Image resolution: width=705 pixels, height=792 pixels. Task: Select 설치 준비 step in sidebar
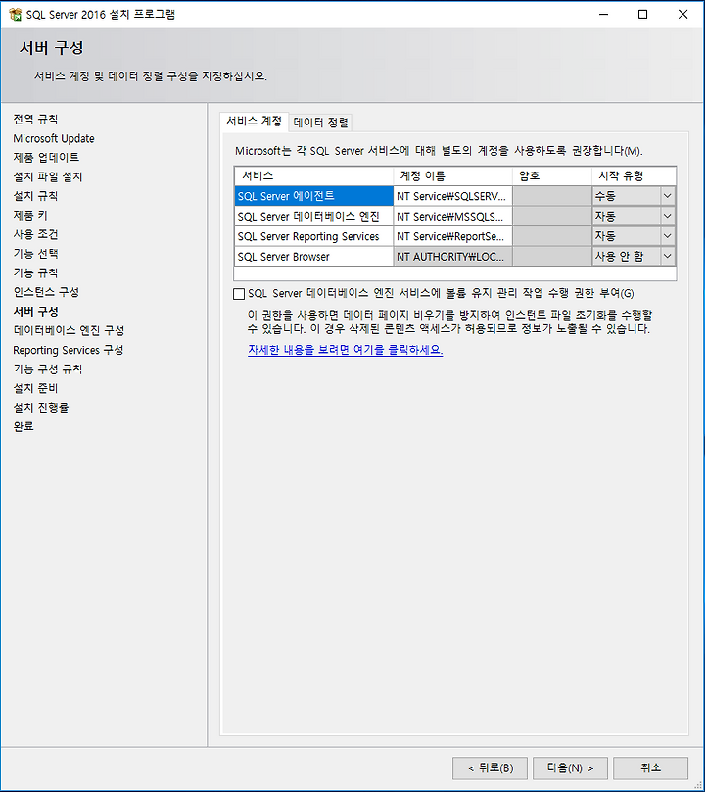(x=35, y=388)
